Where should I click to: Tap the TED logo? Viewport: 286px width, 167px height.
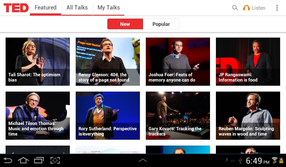tap(16, 8)
